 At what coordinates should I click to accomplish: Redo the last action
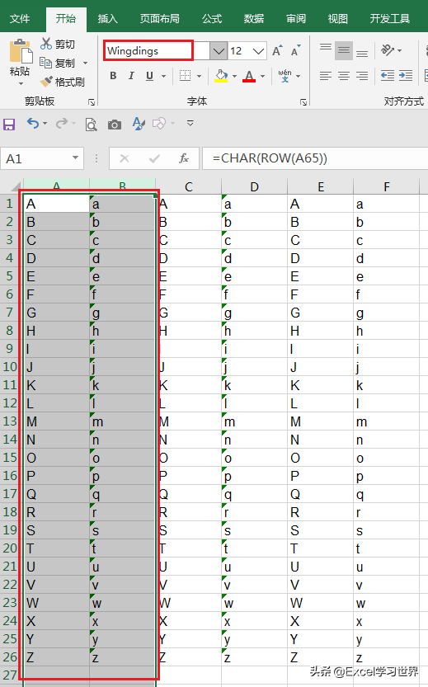(62, 124)
